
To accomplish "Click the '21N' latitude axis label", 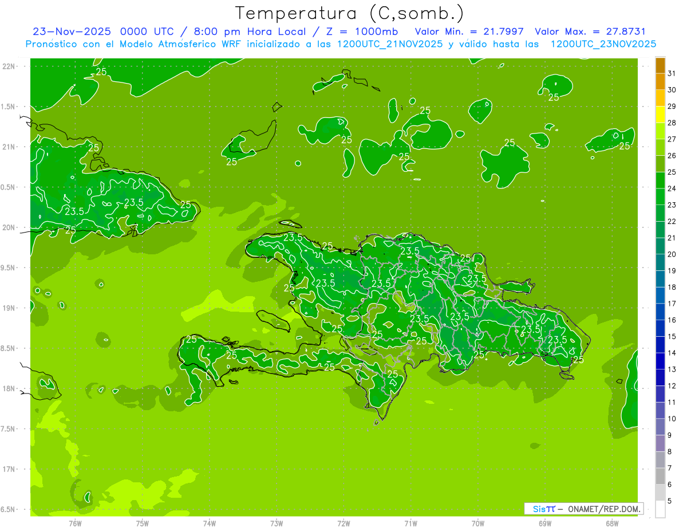I will point(9,147).
